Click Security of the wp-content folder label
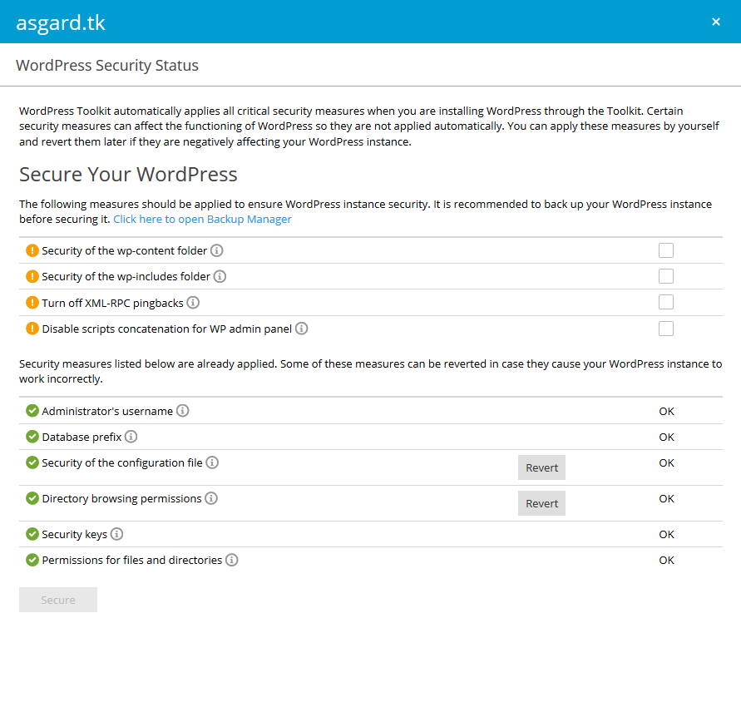Viewport: 741px width, 707px height. pyautogui.click(x=124, y=251)
